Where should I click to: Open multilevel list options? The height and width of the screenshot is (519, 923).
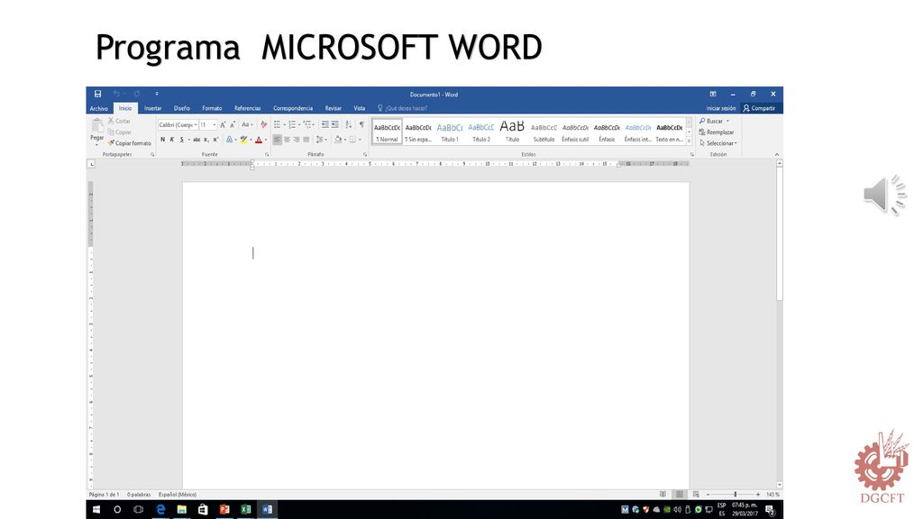(308, 124)
